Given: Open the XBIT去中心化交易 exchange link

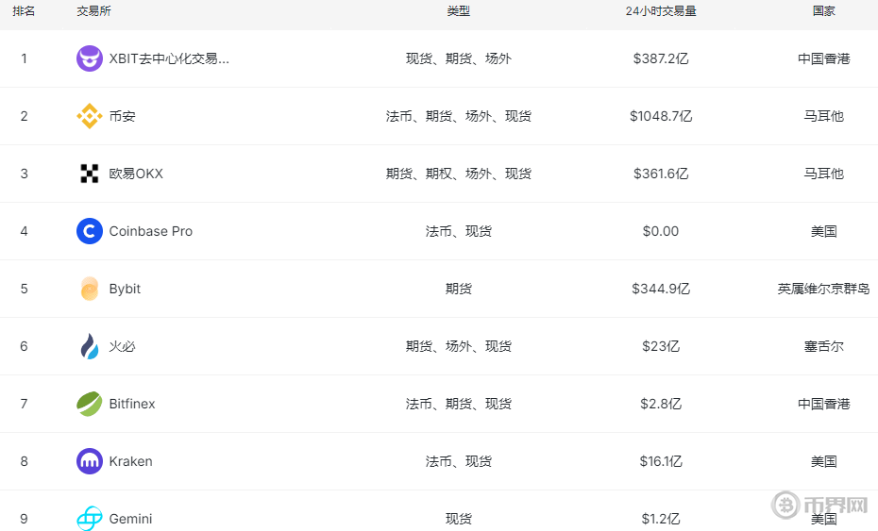Looking at the screenshot, I should (x=169, y=58).
